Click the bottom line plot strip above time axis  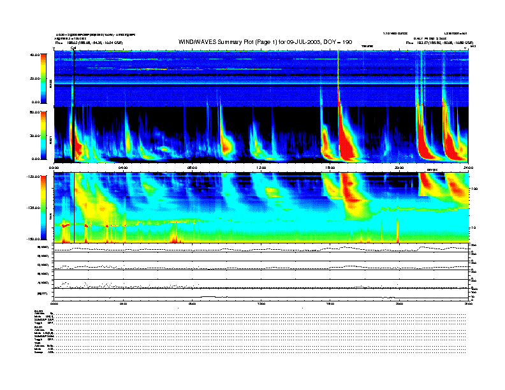click(261, 294)
